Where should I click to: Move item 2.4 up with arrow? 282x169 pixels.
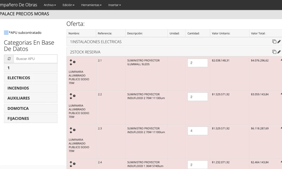tap(71, 162)
